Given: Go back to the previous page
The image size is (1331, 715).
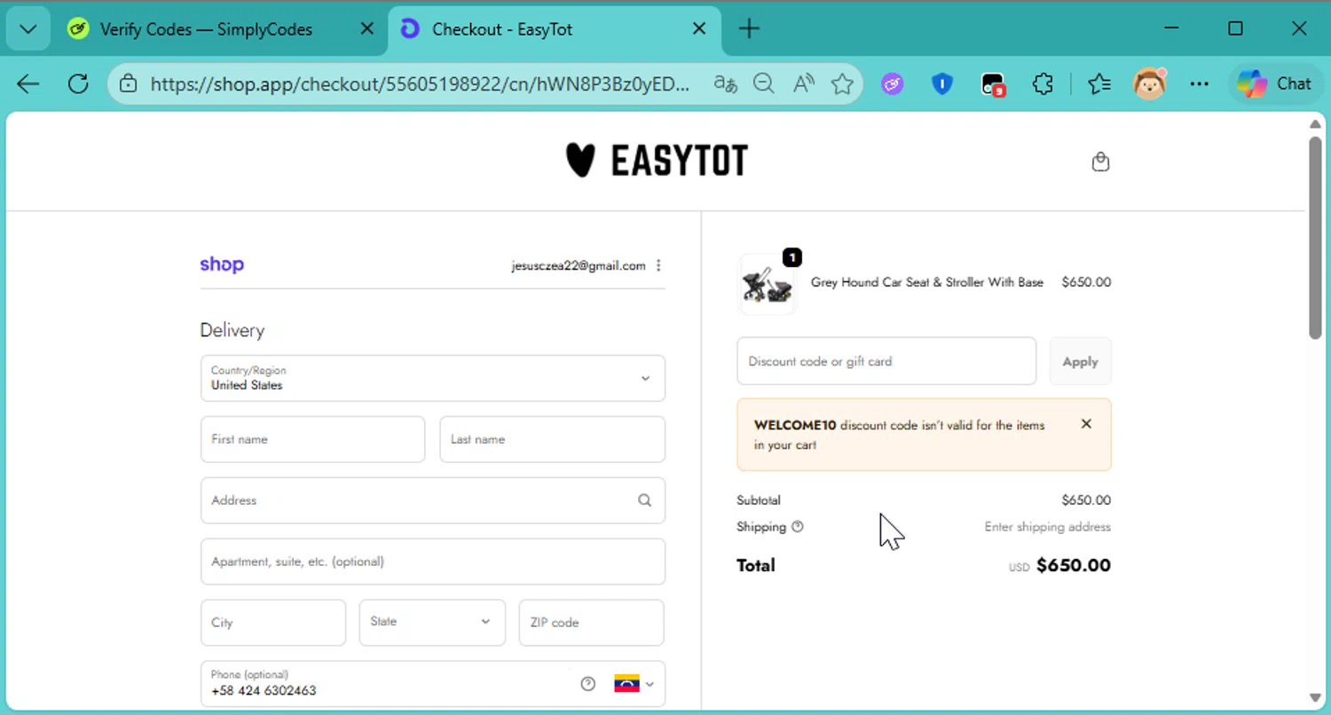Looking at the screenshot, I should click(28, 84).
